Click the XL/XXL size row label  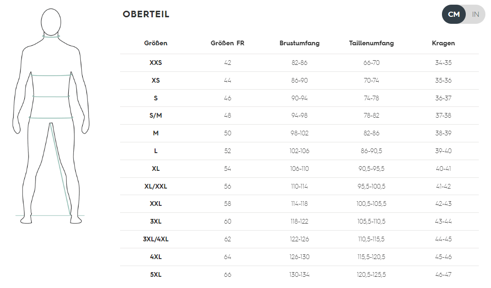(x=156, y=186)
